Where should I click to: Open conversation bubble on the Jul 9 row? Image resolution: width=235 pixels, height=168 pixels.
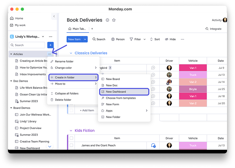point(153,68)
